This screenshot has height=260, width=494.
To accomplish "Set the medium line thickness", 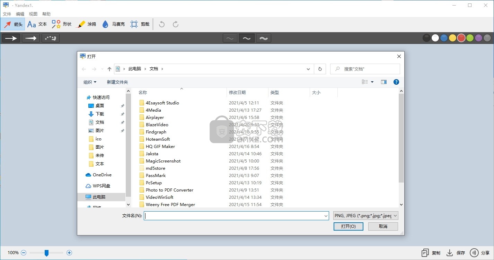I will point(247,38).
